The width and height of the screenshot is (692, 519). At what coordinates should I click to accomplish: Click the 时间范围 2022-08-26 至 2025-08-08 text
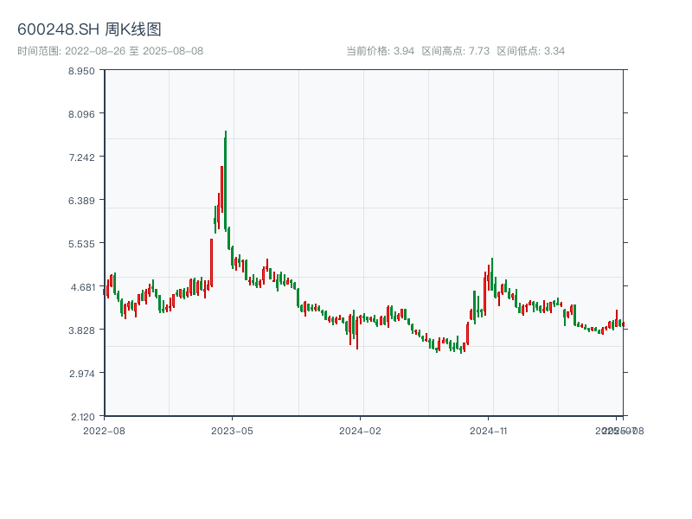tap(111, 51)
